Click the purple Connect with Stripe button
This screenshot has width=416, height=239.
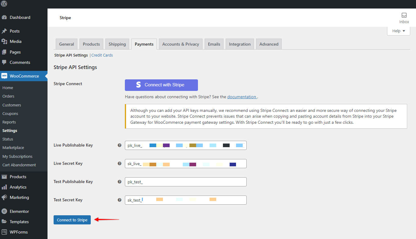pos(161,85)
